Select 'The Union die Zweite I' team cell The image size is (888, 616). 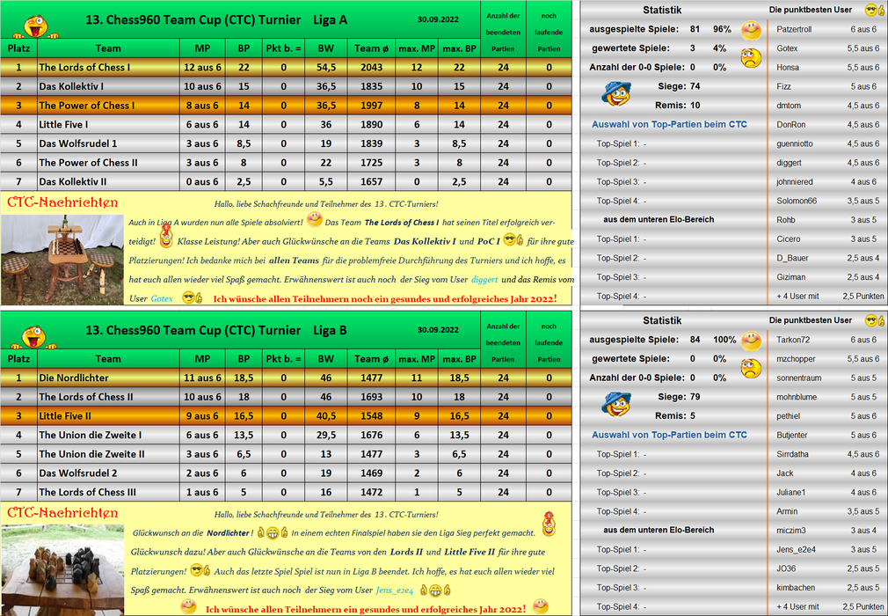[108, 436]
